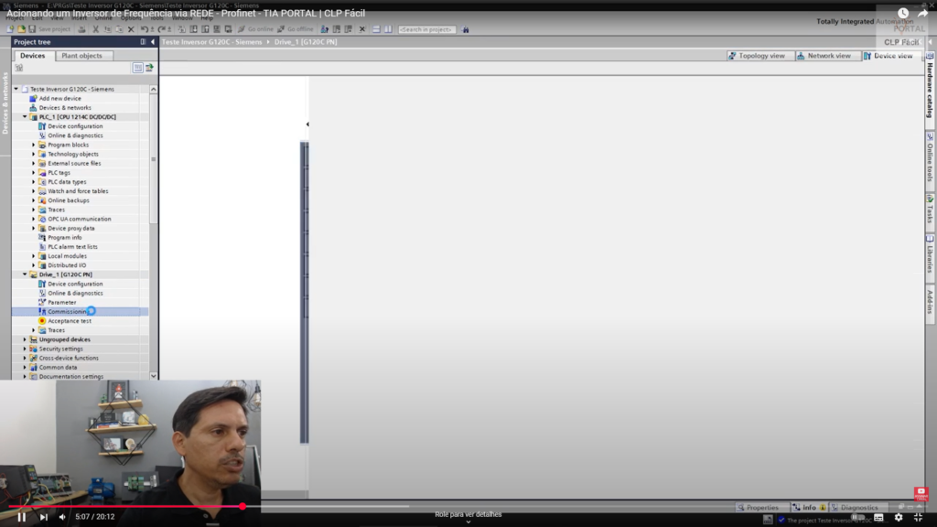The image size is (937, 527).
Task: Open PLC alarm text lists
Action: [72, 247]
